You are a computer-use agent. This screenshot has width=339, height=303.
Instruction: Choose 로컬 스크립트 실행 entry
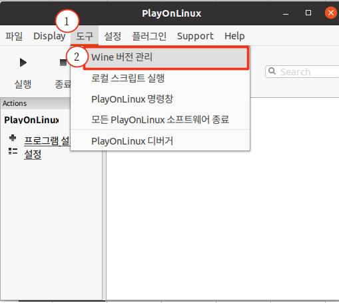[161, 78]
